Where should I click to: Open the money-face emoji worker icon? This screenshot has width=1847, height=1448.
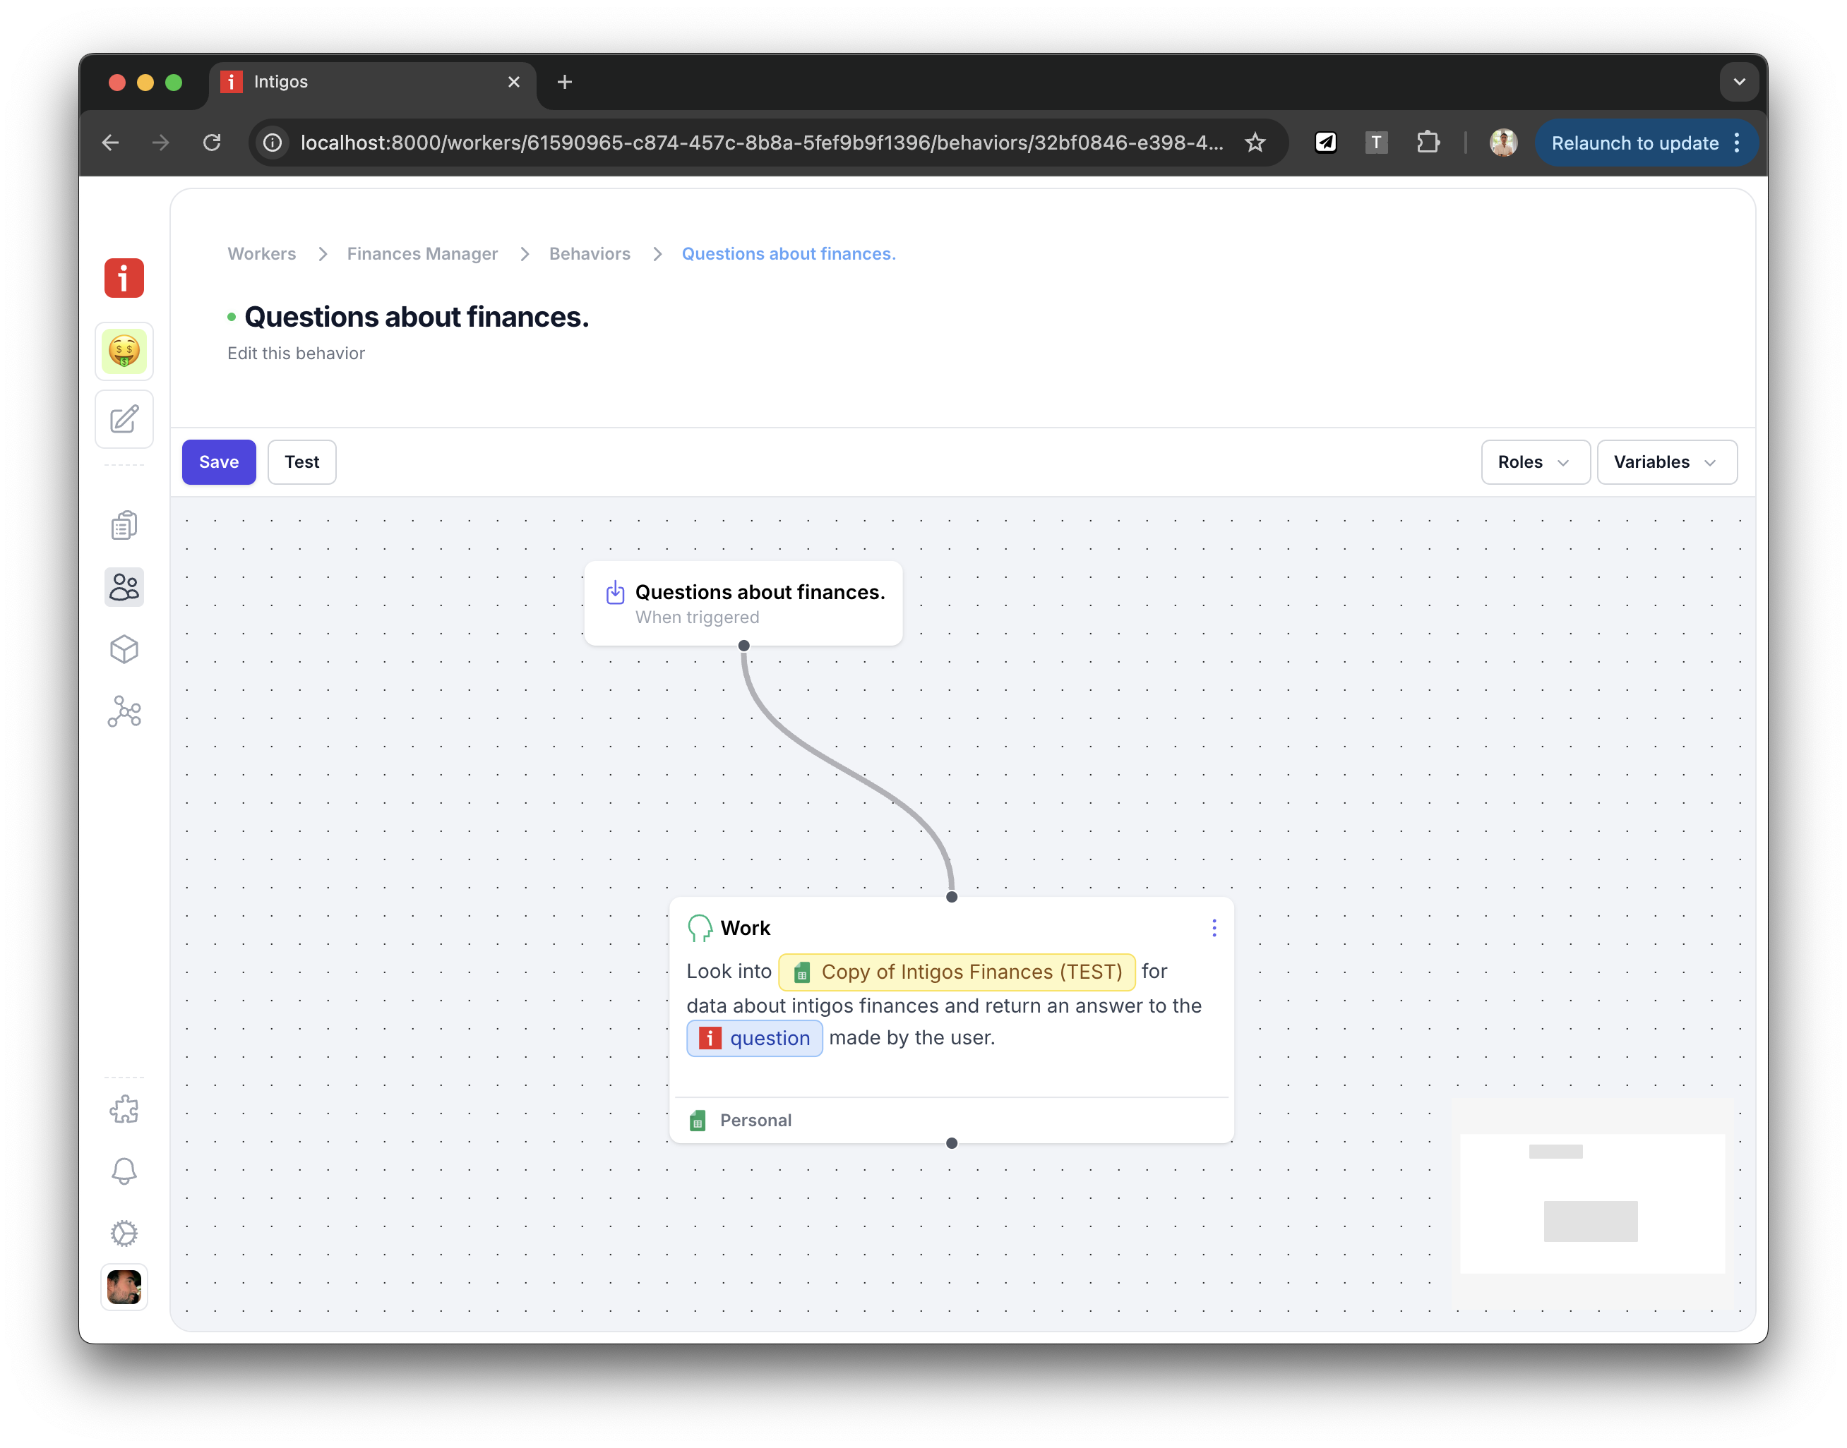[124, 351]
